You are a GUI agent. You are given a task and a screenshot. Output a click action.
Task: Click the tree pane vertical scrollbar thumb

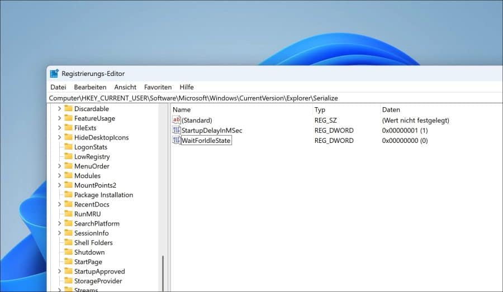[x=163, y=274]
